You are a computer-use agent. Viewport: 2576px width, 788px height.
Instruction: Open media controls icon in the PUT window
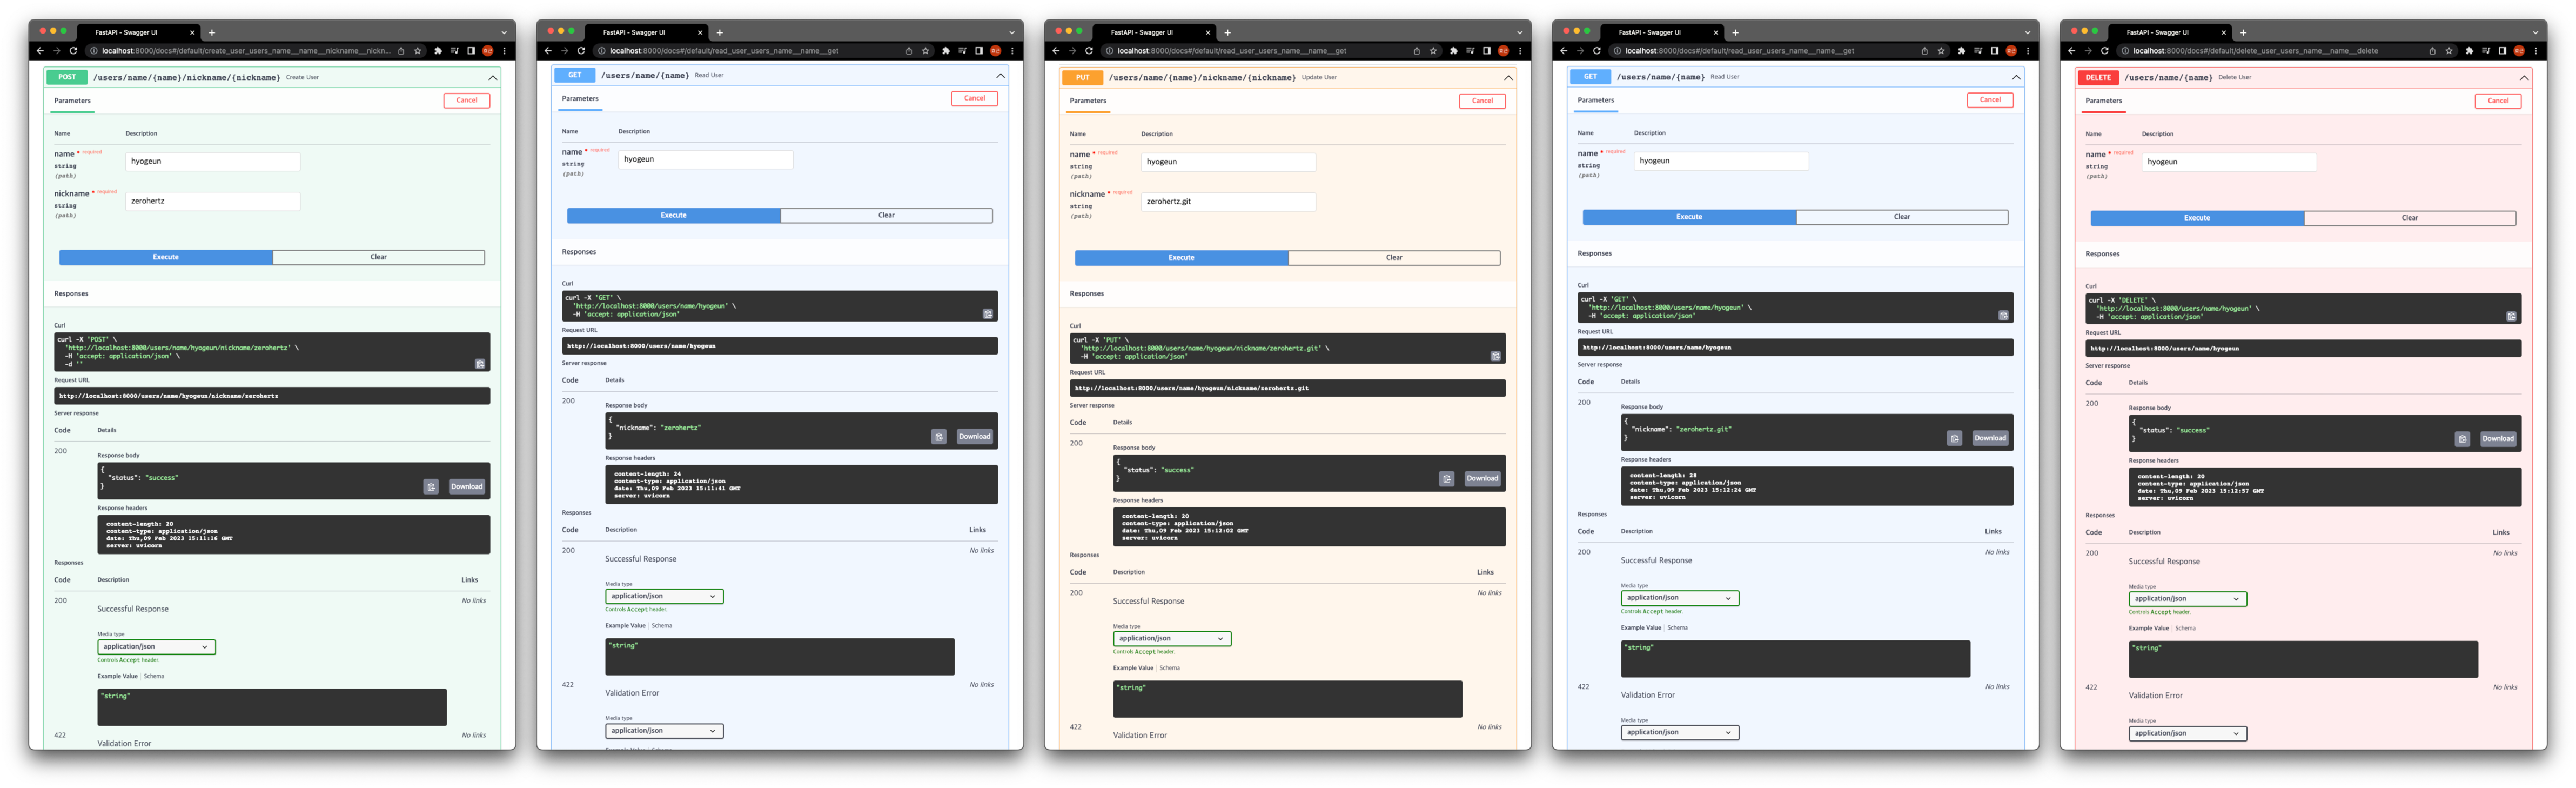1470,51
